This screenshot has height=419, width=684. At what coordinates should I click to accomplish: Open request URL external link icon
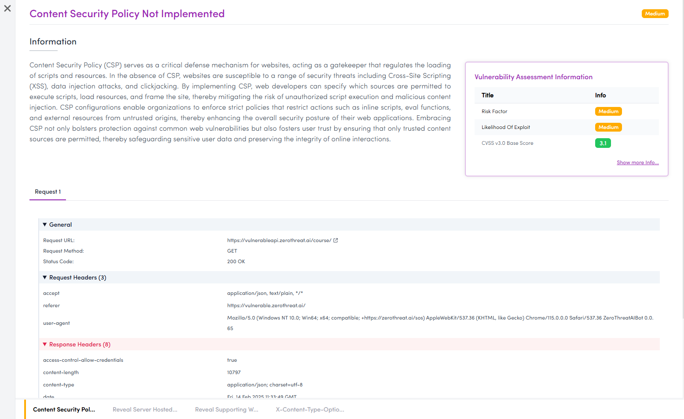(x=336, y=240)
